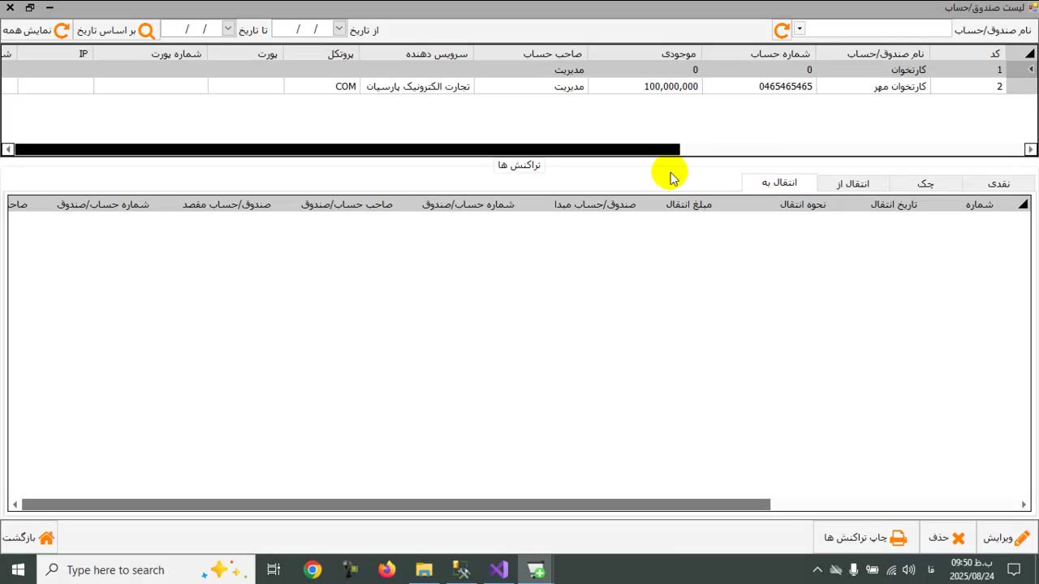Image resolution: width=1039 pixels, height=584 pixels.
Task: Click the orange refresh icon beside the name field
Action: click(782, 30)
